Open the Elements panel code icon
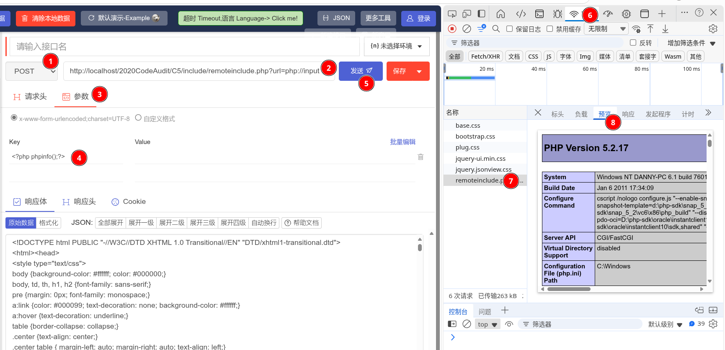Viewport: 725px width, 350px height. [521, 14]
